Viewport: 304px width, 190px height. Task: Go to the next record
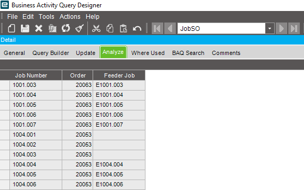(282, 28)
